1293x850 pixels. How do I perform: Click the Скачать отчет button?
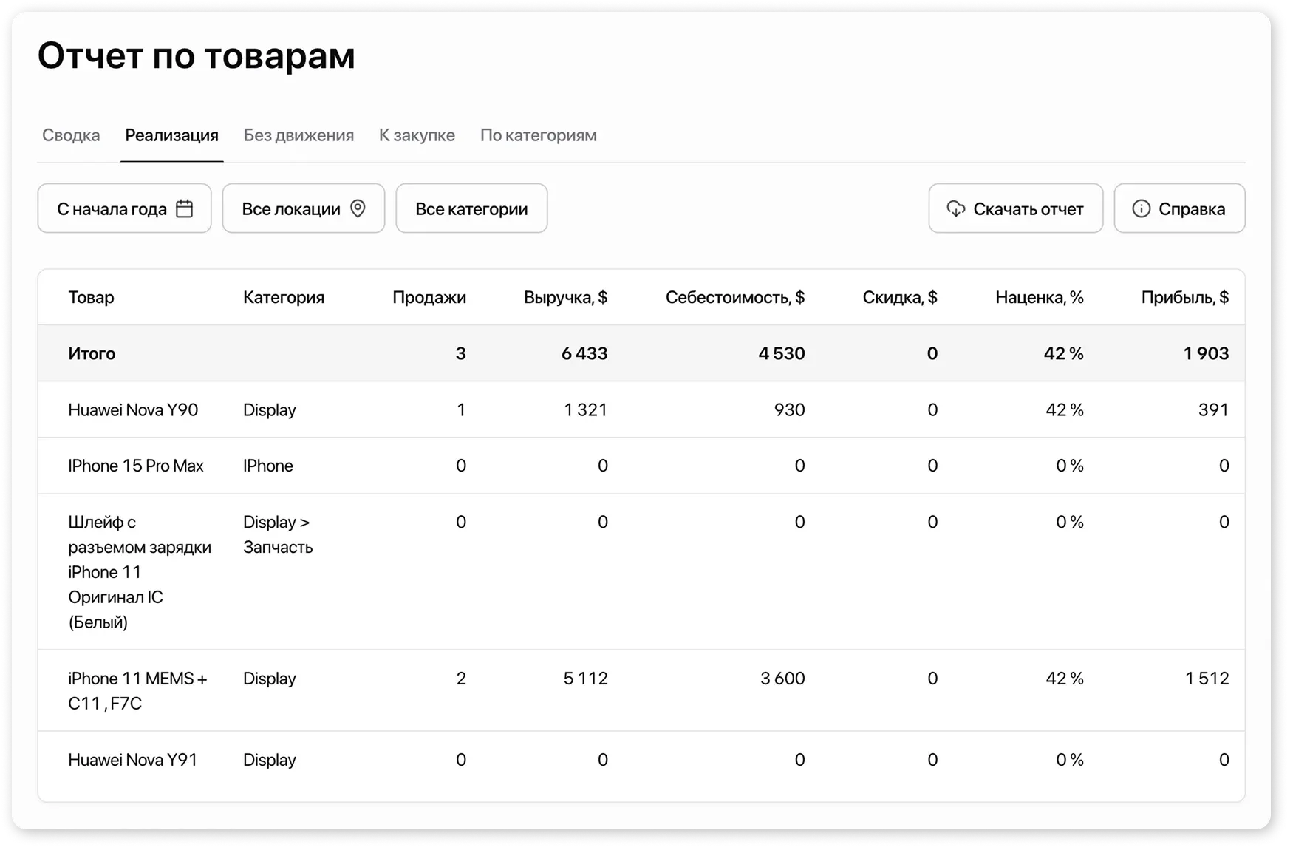(1016, 208)
